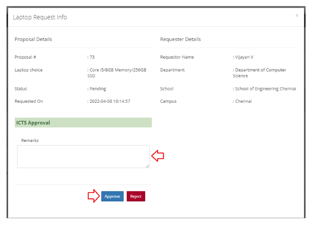Image resolution: width=313 pixels, height=227 pixels.
Task: Click the proposal number 73 value
Action: point(92,57)
